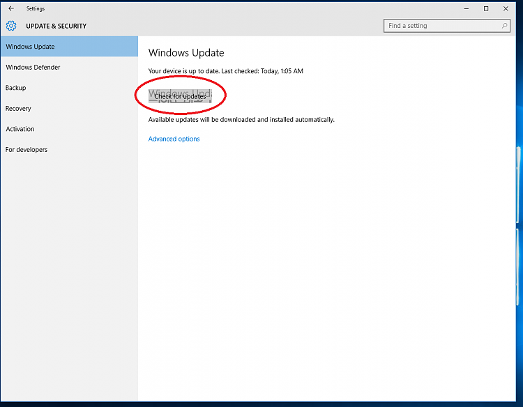Click the search magnifier icon

(504, 26)
